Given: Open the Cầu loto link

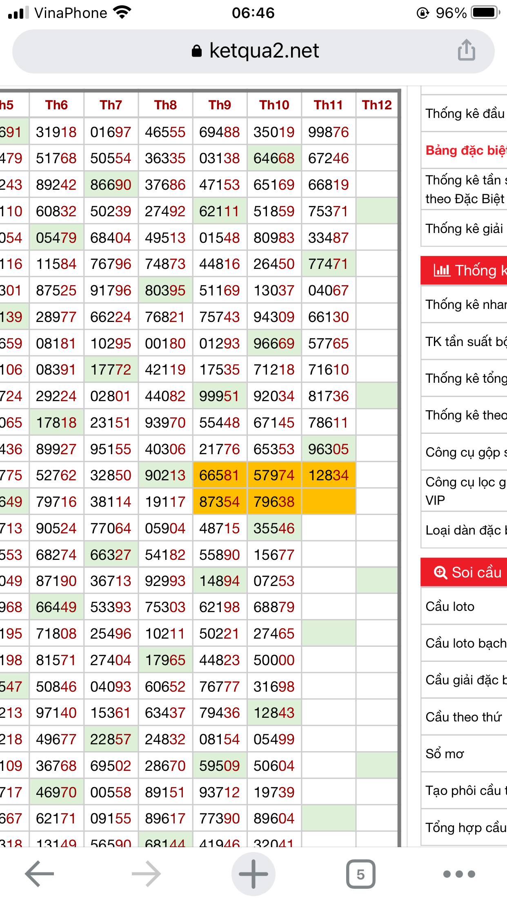Looking at the screenshot, I should (x=450, y=606).
